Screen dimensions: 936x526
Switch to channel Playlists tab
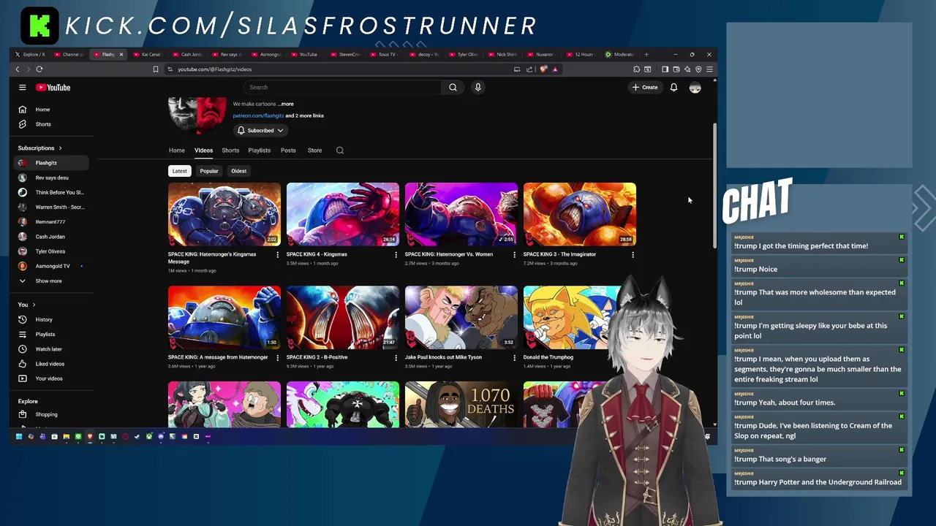[259, 150]
